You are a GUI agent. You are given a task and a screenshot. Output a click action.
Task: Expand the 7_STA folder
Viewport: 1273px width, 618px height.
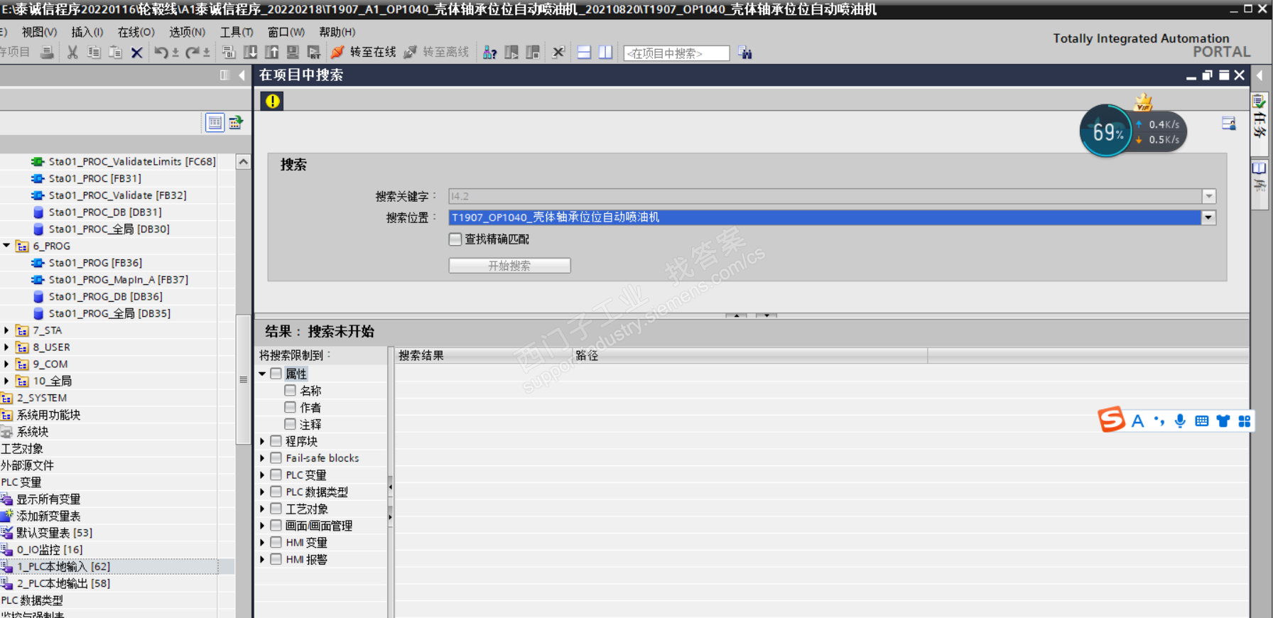click(x=7, y=330)
